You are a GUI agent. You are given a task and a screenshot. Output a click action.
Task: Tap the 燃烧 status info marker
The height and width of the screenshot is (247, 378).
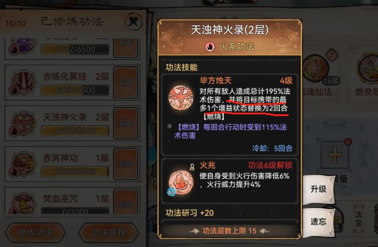pos(169,127)
